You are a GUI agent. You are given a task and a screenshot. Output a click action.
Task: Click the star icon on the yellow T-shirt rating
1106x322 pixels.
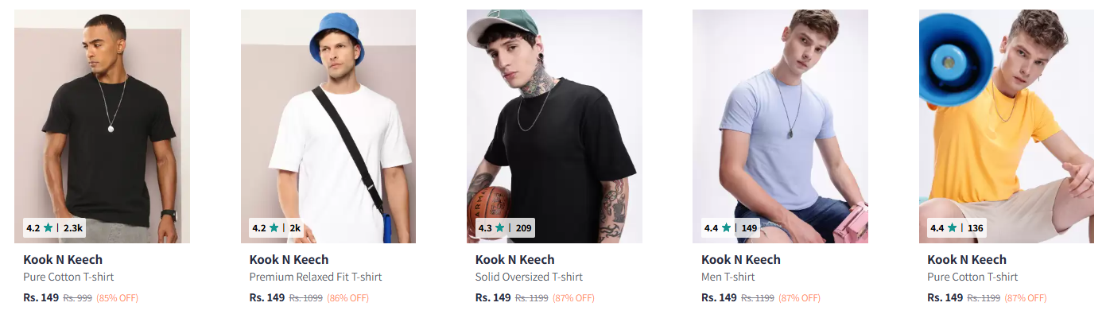click(x=952, y=228)
